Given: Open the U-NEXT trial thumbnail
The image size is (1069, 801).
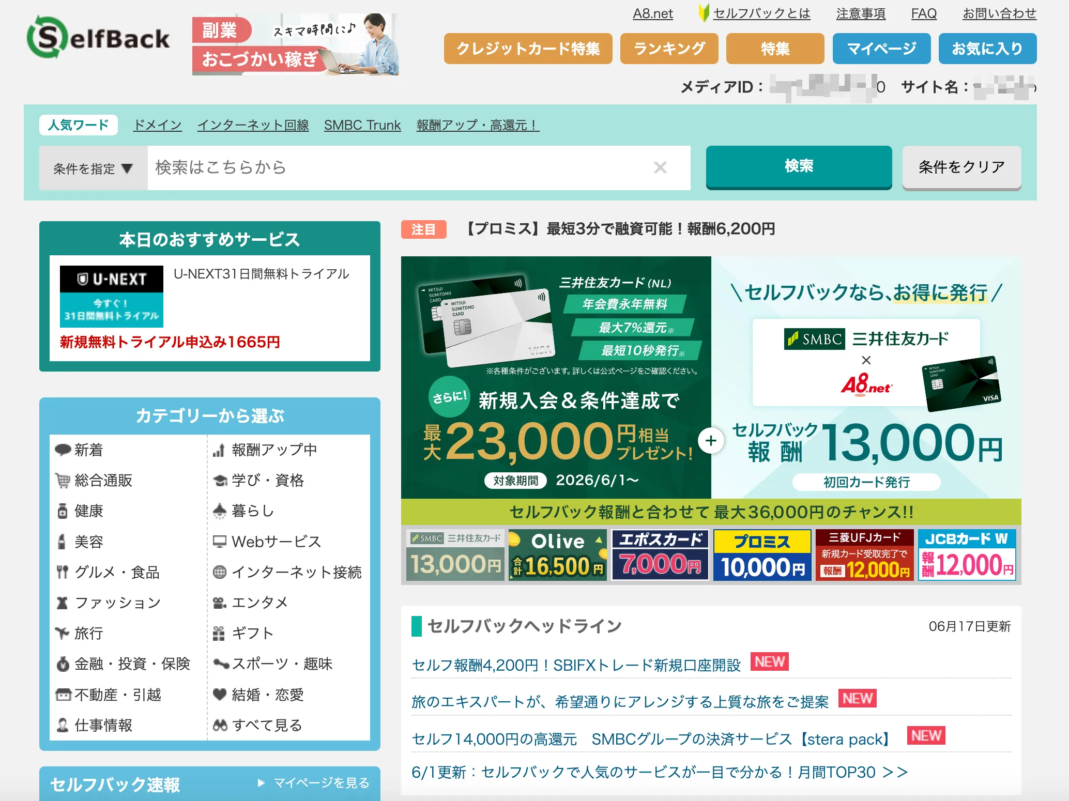Looking at the screenshot, I should 112,297.
